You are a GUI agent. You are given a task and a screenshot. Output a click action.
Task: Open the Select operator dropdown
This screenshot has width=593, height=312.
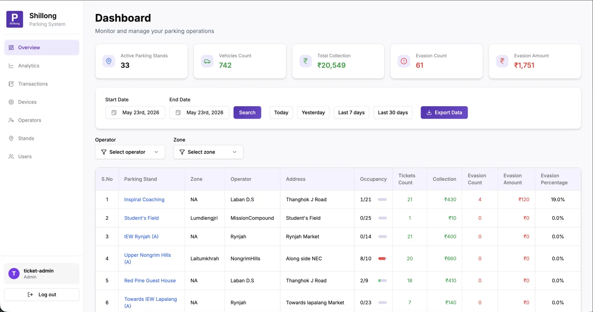[x=130, y=152]
